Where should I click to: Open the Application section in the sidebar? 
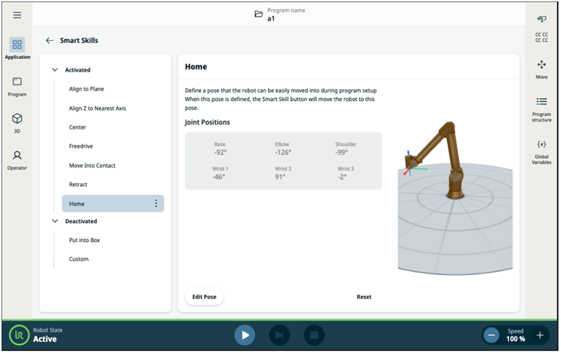(x=18, y=48)
